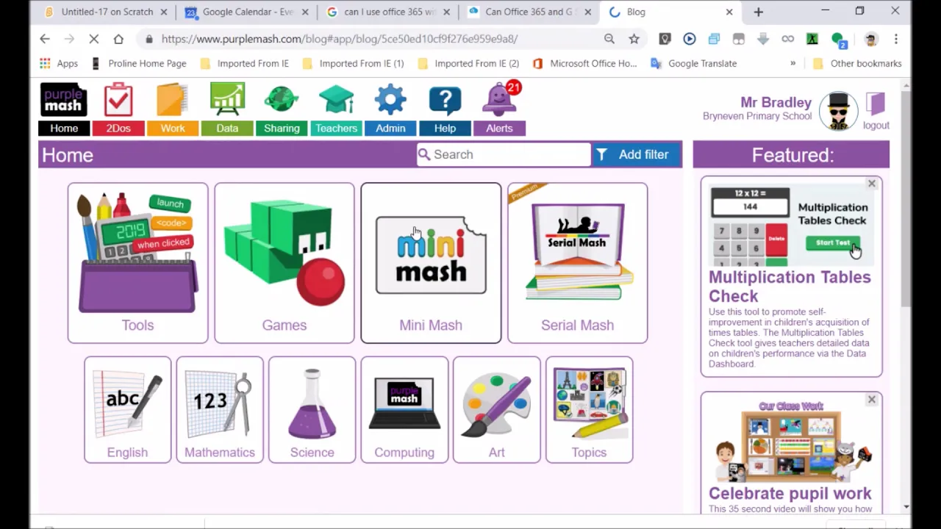Close the Celebrate pupil work card

click(x=872, y=400)
